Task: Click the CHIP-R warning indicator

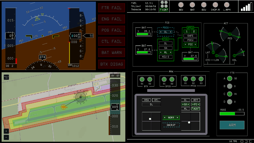Action: pyautogui.click(x=215, y=5)
